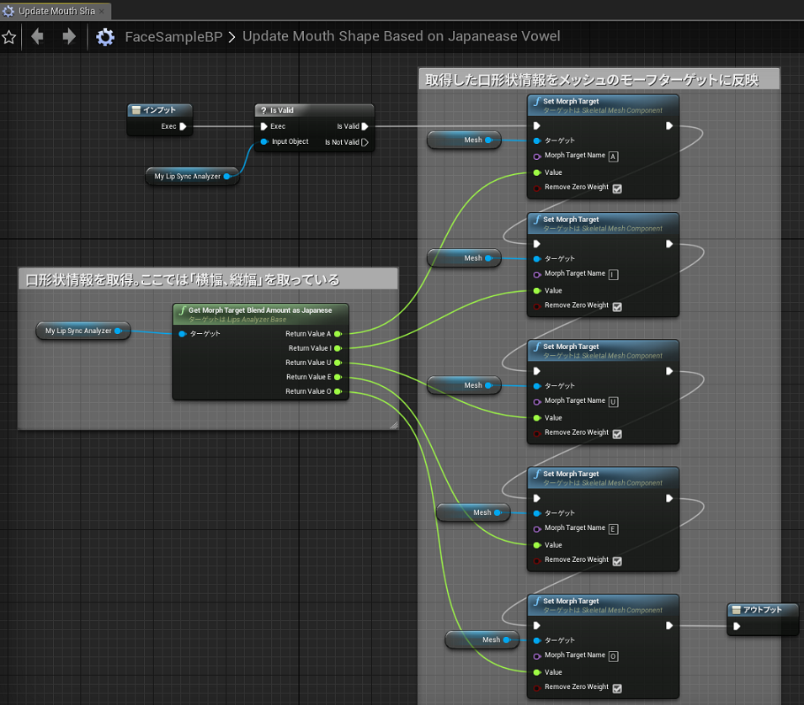This screenshot has height=705, width=804.
Task: Select My Lip Sync Analyzer variable in comment box
Action: coord(83,331)
